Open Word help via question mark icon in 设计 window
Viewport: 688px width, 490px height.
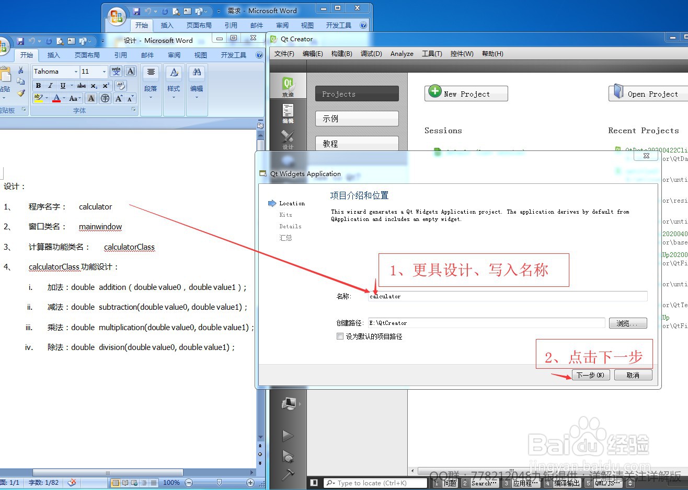pyautogui.click(x=259, y=55)
